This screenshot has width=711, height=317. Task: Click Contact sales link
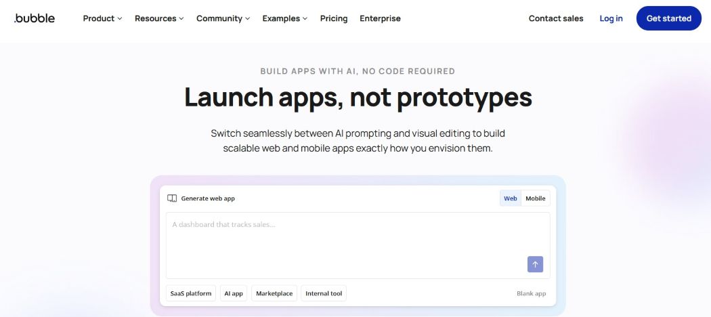point(556,18)
